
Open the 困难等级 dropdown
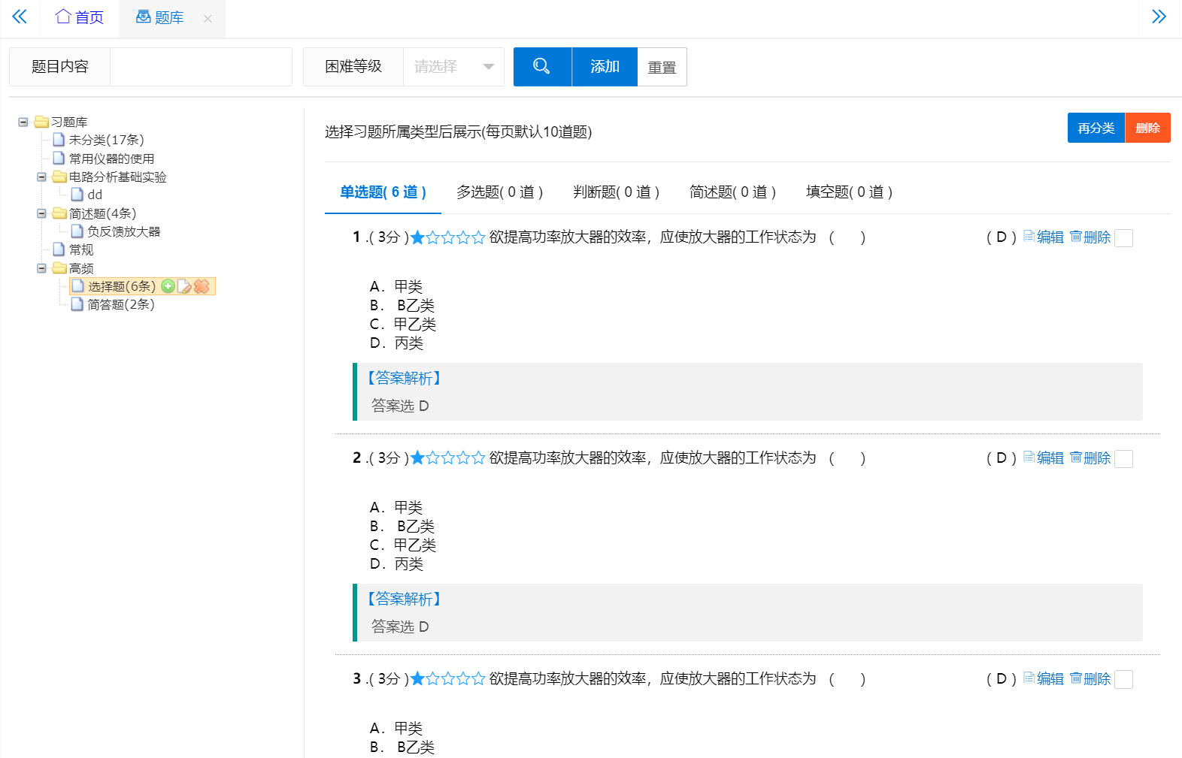(453, 67)
